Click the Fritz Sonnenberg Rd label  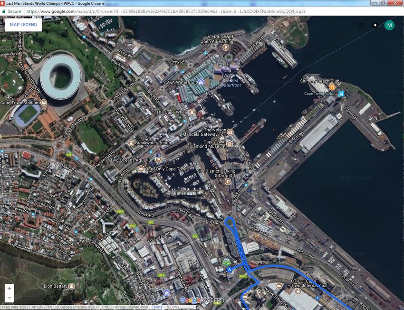tap(30, 78)
